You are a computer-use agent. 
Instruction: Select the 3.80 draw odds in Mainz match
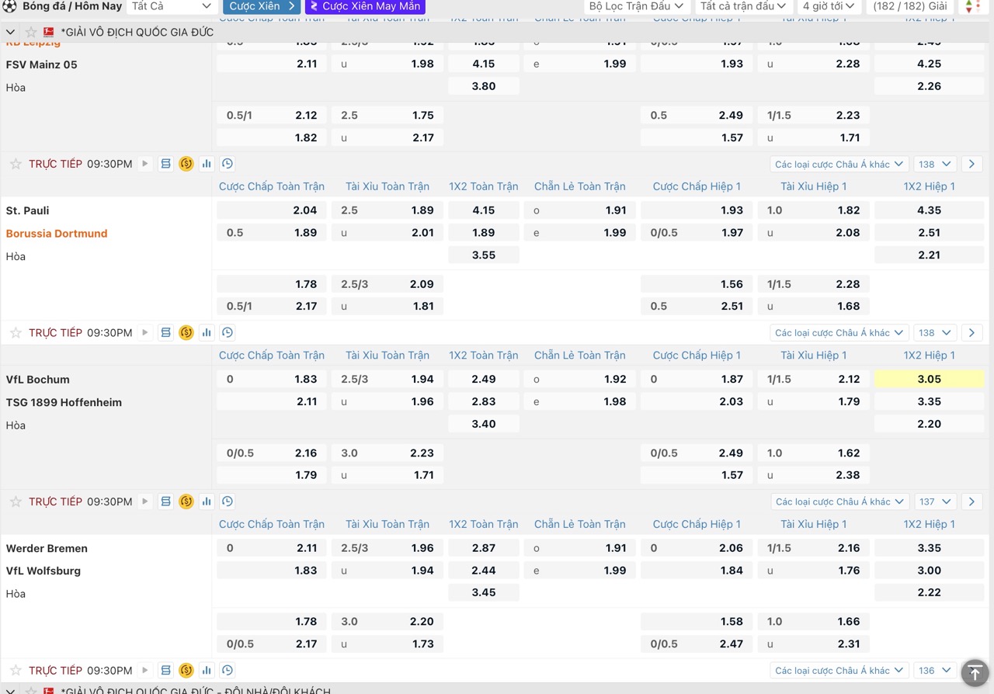coord(483,86)
